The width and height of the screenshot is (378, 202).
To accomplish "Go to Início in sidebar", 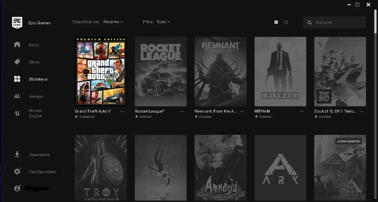I will pyautogui.click(x=34, y=45).
